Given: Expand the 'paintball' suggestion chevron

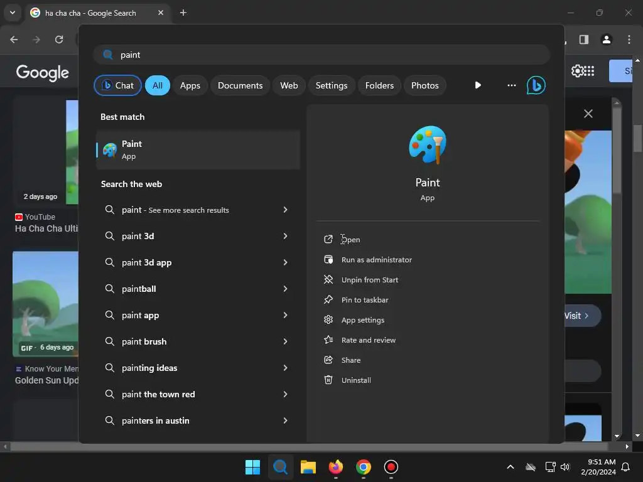Looking at the screenshot, I should click(285, 289).
